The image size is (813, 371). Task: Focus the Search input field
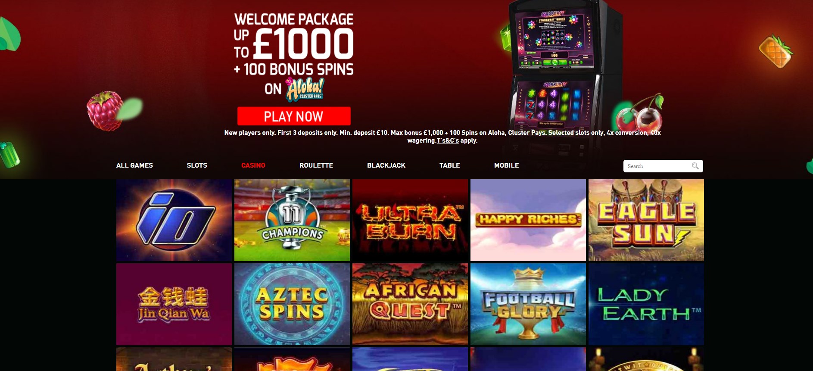[657, 166]
